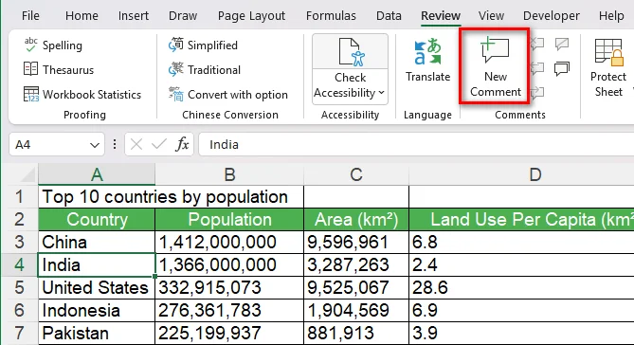Select row 7 header
Viewport: 634px width, 345px height.
pyautogui.click(x=19, y=333)
